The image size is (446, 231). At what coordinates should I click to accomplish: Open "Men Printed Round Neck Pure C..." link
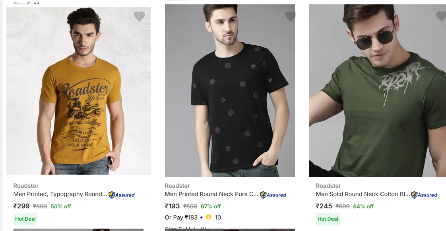211,194
